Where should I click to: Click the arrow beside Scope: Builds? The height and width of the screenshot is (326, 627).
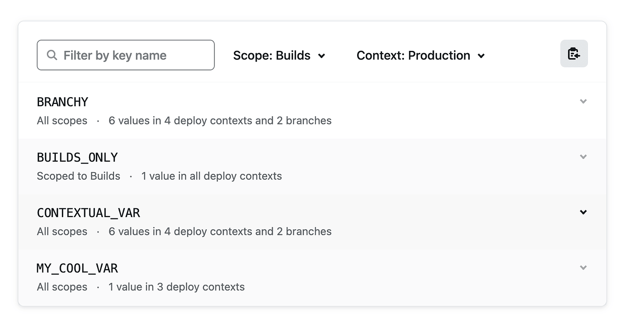click(x=322, y=56)
